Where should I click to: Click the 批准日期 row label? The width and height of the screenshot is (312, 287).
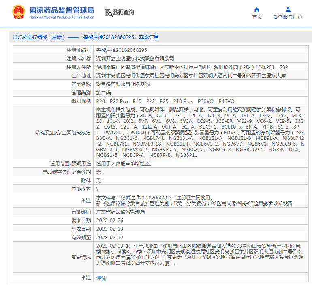click(81, 221)
